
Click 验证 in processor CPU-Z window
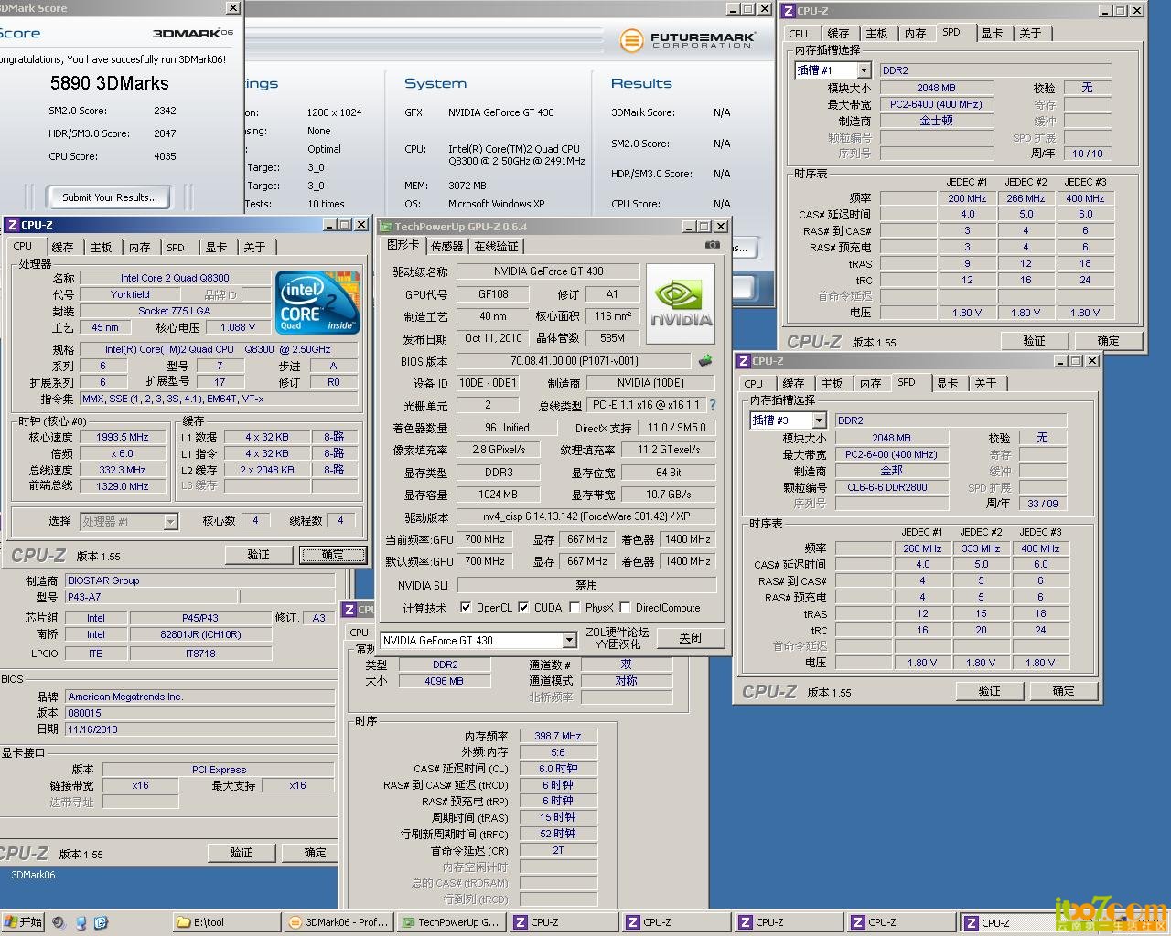(x=259, y=555)
